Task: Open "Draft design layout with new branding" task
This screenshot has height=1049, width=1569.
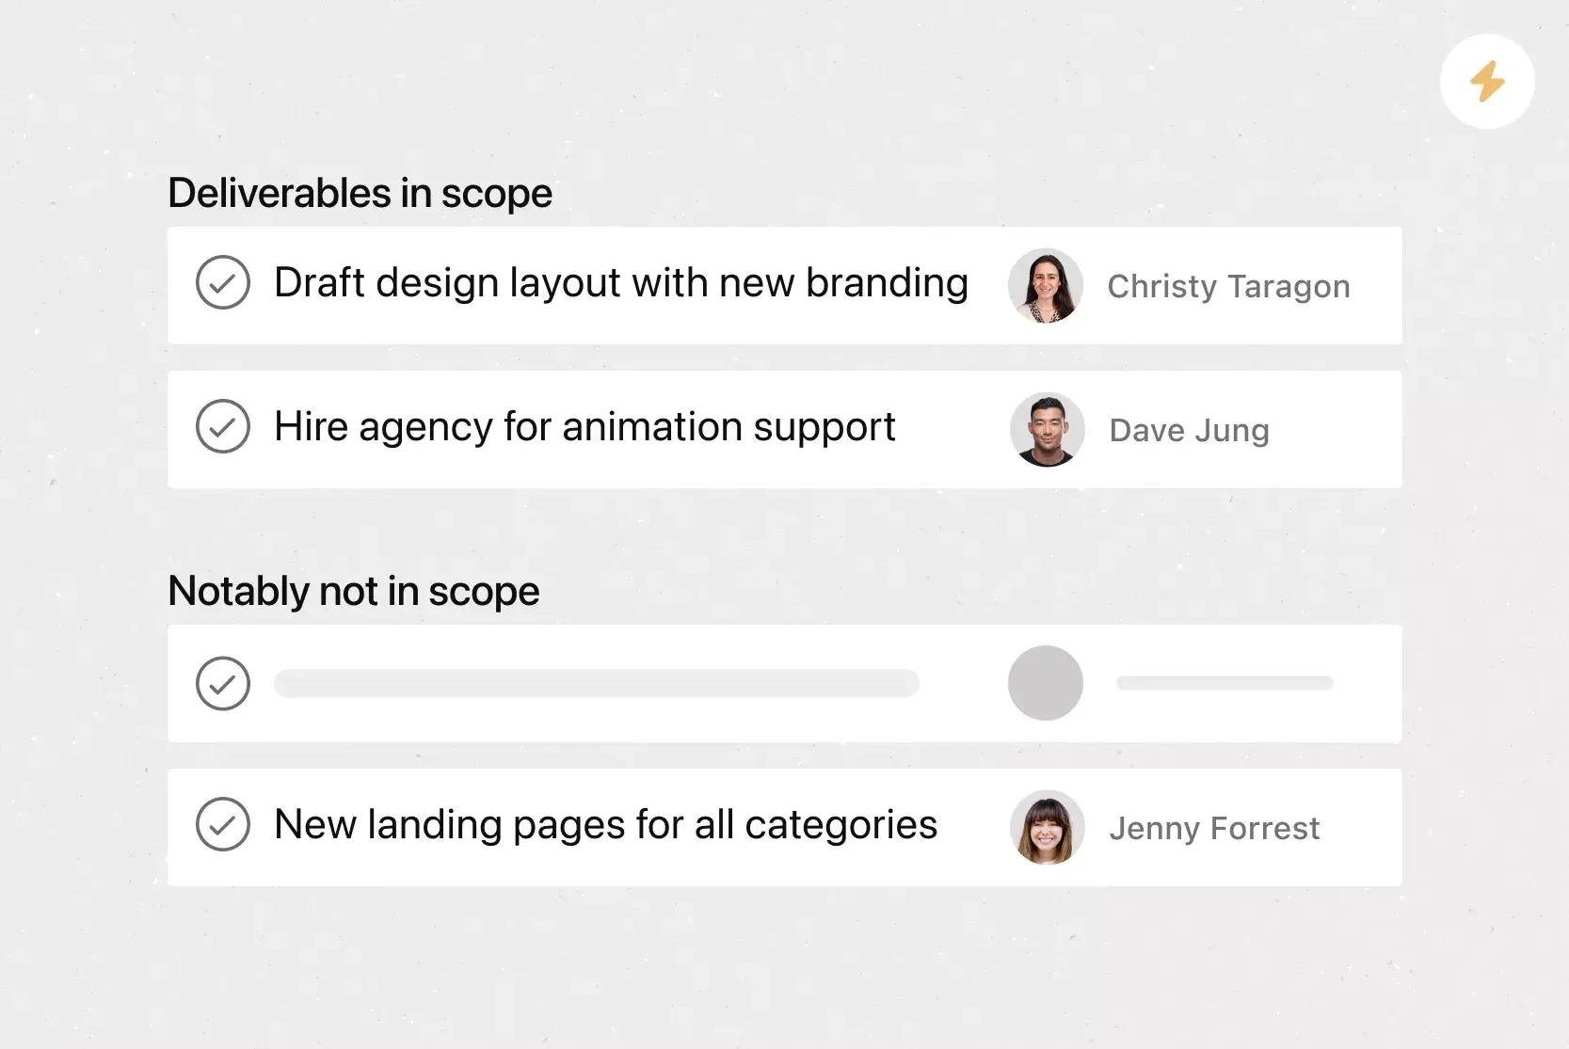Action: pos(621,283)
